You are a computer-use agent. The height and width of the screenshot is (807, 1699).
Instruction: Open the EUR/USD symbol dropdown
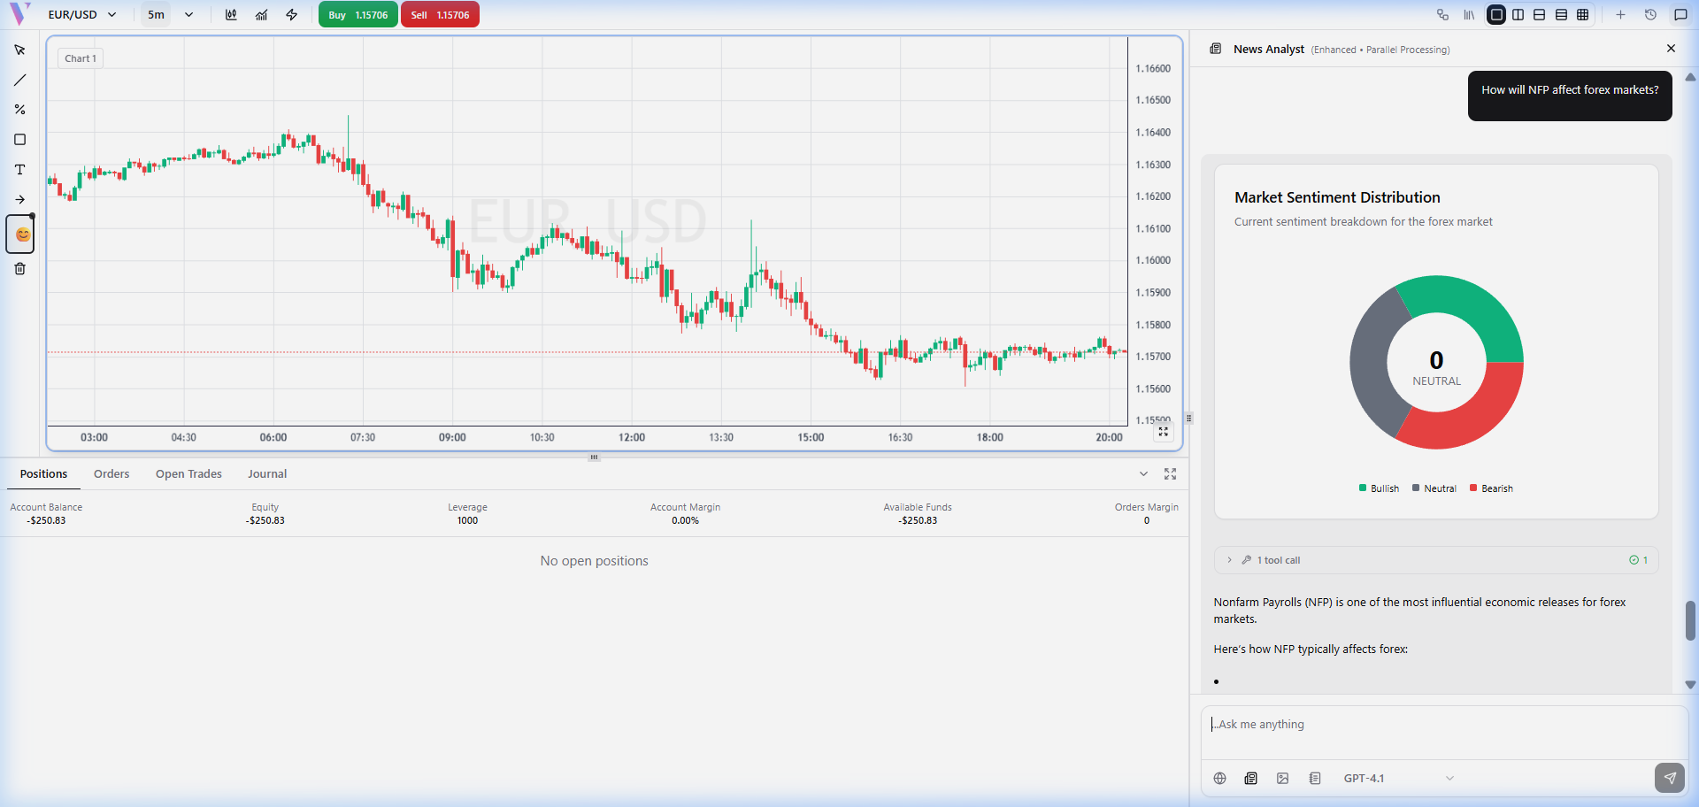coord(82,15)
